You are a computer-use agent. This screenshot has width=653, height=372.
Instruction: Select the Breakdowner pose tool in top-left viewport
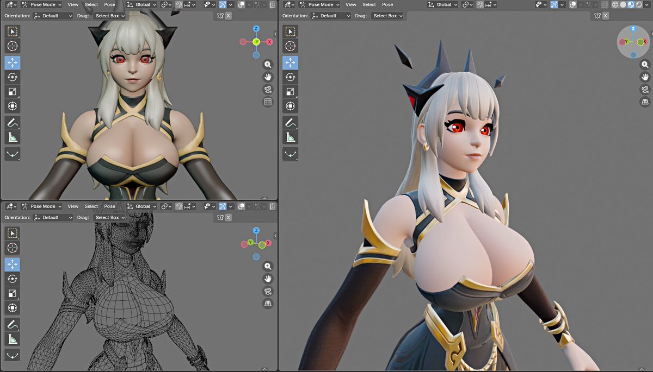(x=13, y=154)
